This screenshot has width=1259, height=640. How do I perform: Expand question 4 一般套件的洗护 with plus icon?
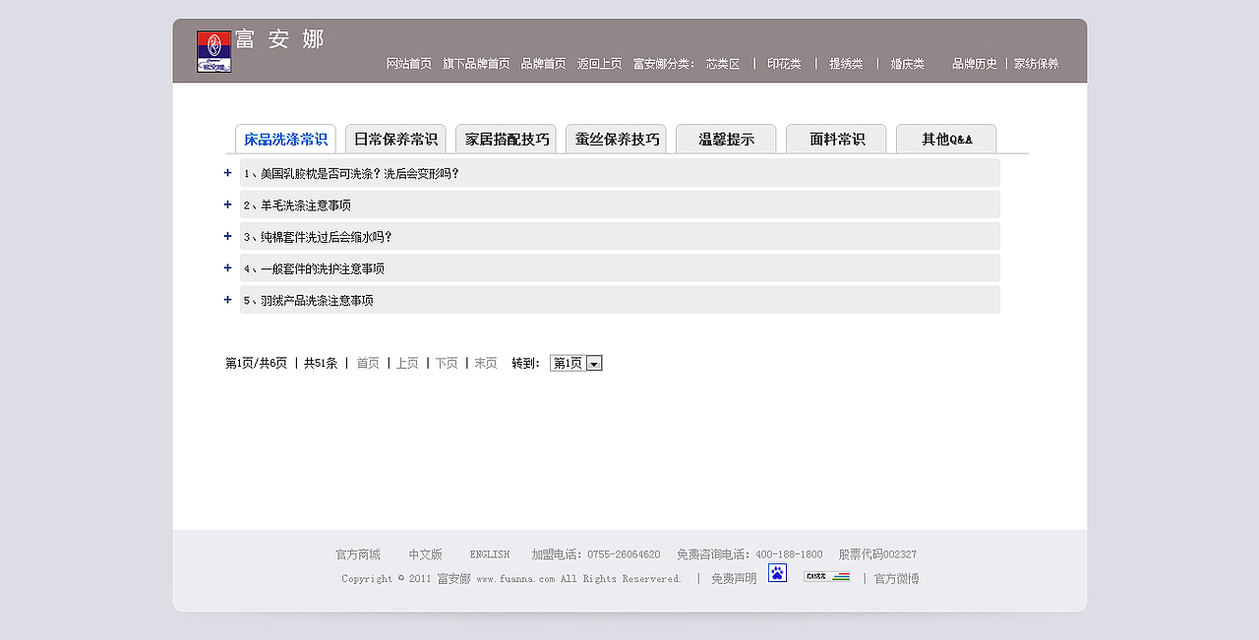pyautogui.click(x=228, y=267)
